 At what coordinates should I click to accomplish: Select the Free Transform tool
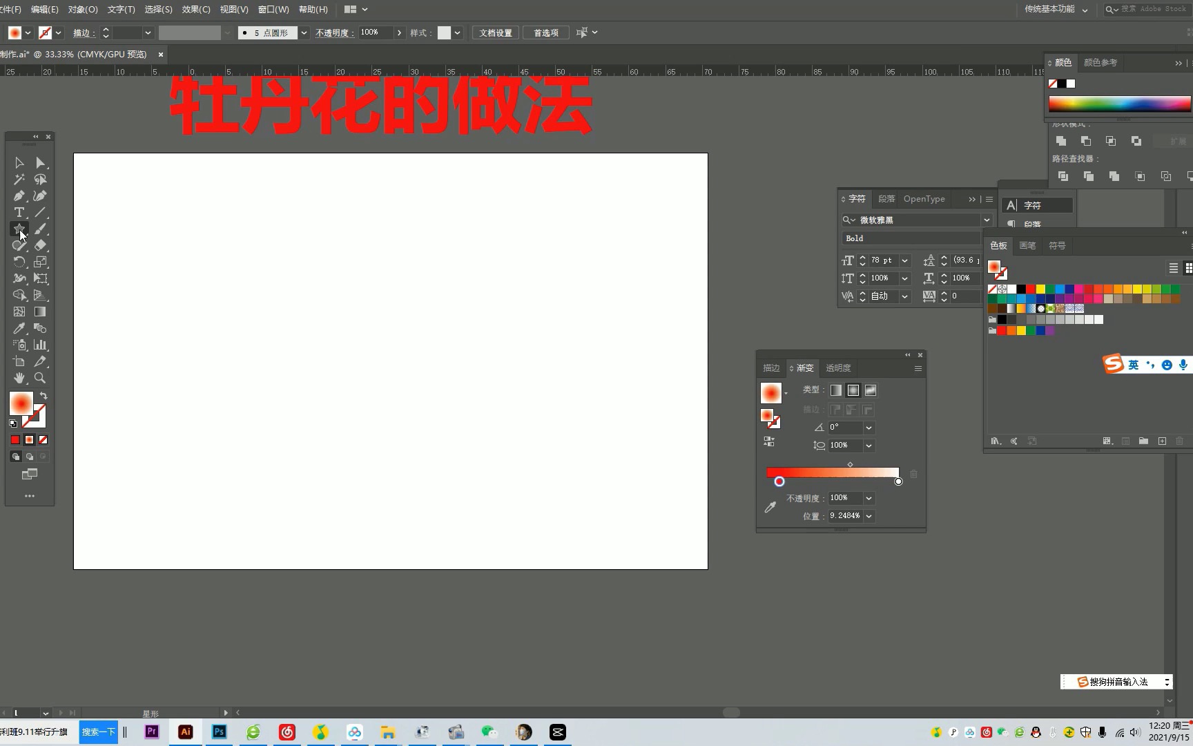click(40, 278)
